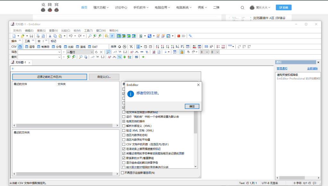
Task: Expand the Paste options dropdown arrow
Action: [x=64, y=36]
